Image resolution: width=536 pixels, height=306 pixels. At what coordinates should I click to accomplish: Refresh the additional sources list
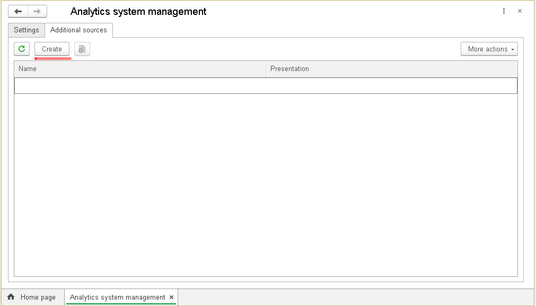pos(22,49)
